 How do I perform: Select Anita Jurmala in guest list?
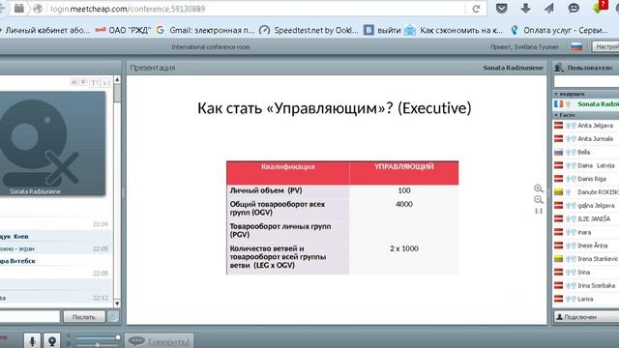pos(586,139)
